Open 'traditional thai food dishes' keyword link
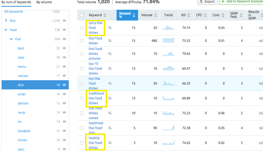The image size is (263, 151). pos(96,98)
